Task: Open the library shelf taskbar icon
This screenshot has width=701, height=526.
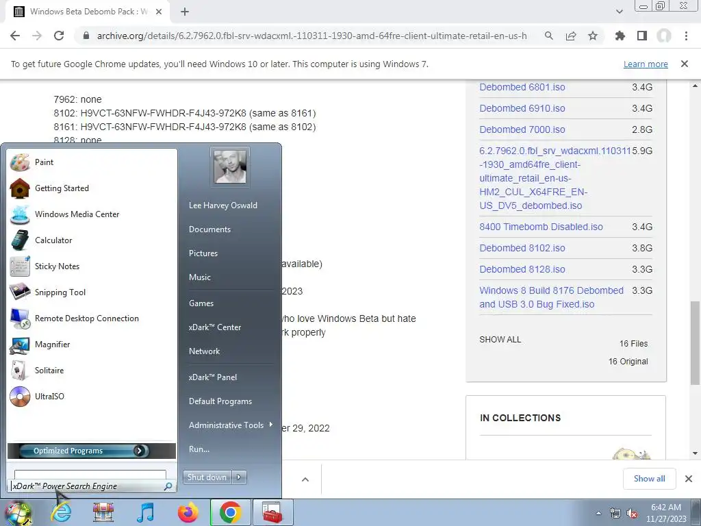Action: click(103, 512)
